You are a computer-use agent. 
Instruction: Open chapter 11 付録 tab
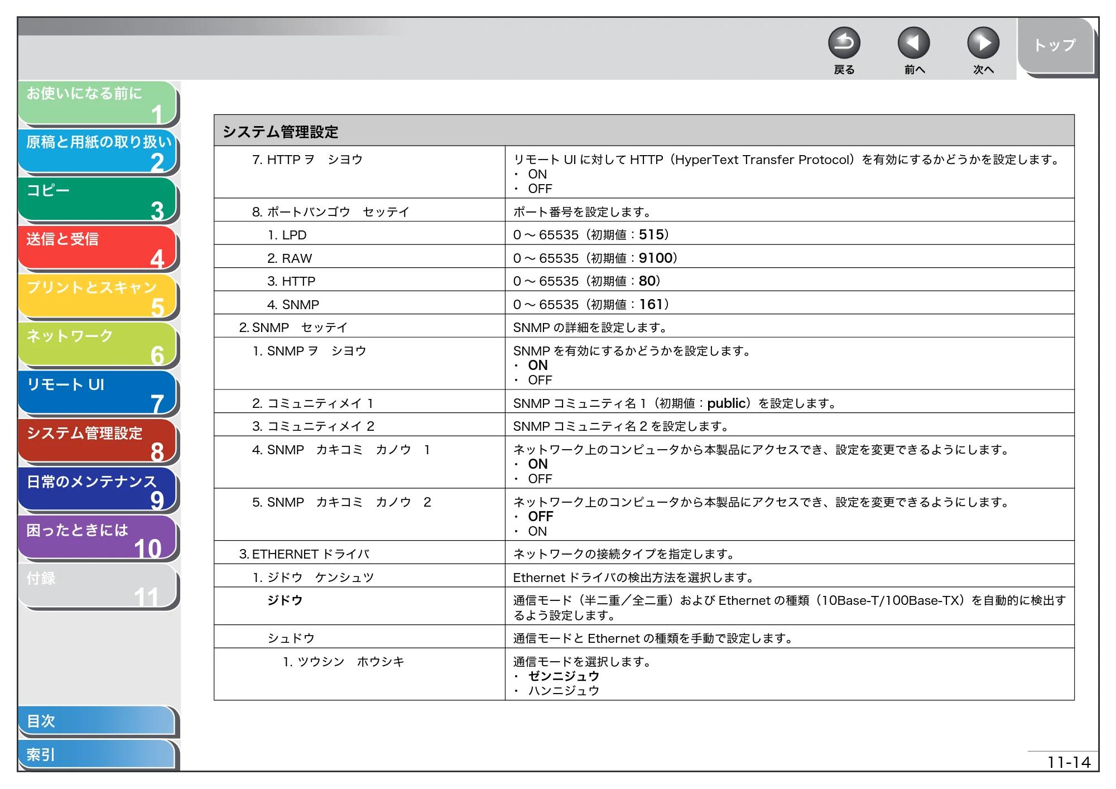click(x=98, y=587)
